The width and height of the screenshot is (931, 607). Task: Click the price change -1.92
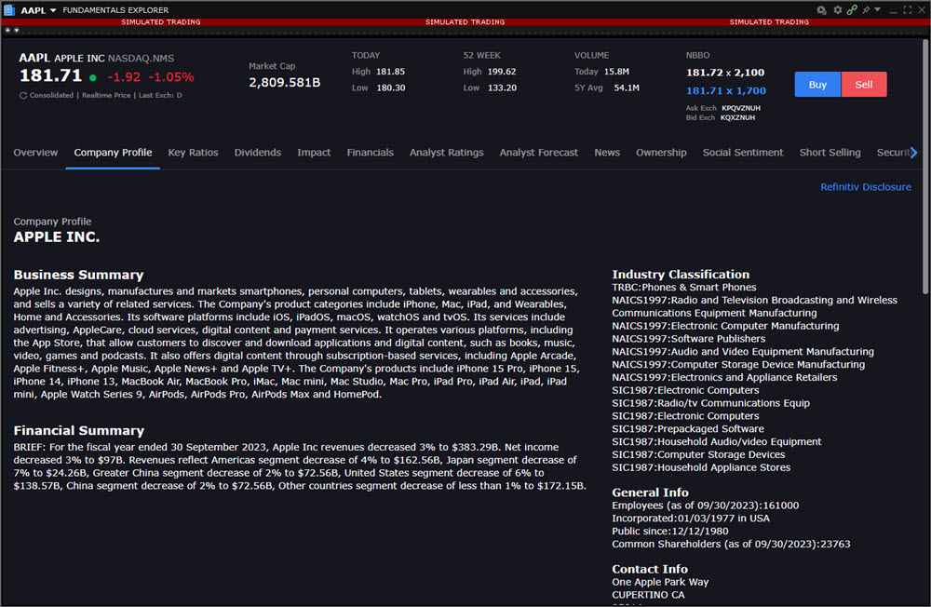point(124,77)
